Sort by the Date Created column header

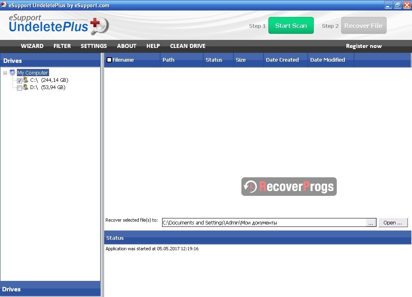285,60
